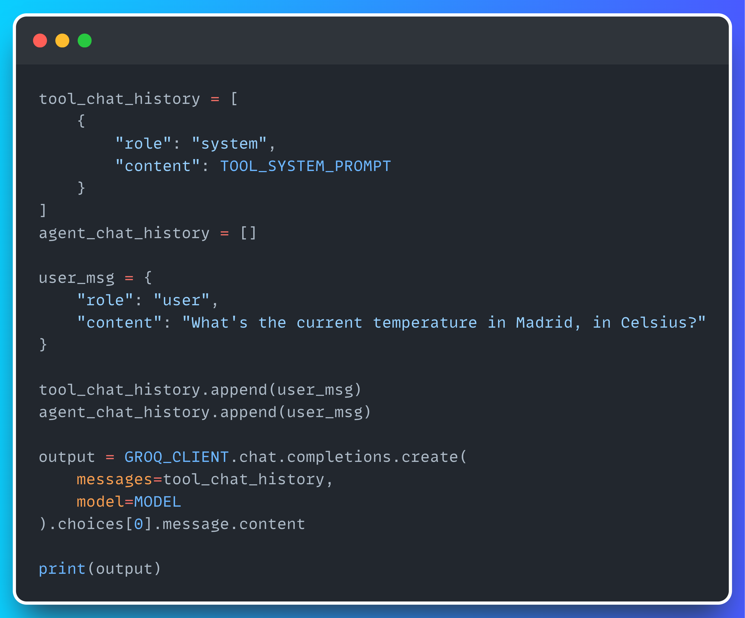Click the TOOL_SYSTEM_PROMPT constant
The height and width of the screenshot is (618, 745).
tap(305, 166)
